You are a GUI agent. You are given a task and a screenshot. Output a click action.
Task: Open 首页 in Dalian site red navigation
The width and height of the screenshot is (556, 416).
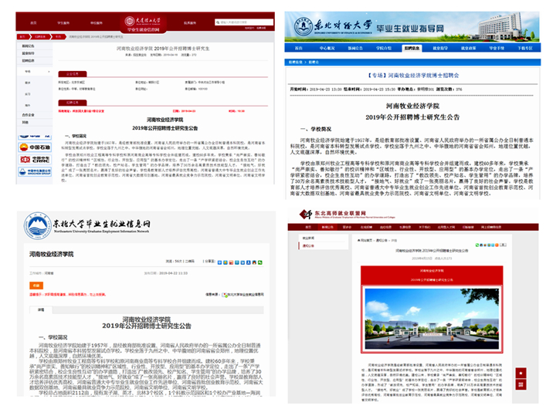pyautogui.click(x=33, y=22)
